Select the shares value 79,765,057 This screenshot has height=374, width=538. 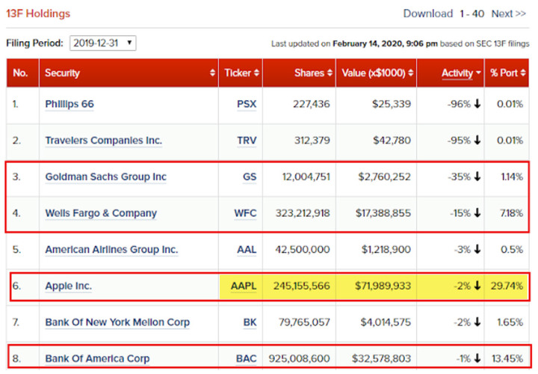(304, 322)
